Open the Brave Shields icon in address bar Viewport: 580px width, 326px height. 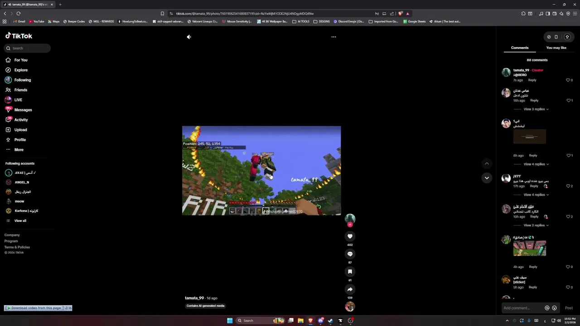(x=400, y=14)
